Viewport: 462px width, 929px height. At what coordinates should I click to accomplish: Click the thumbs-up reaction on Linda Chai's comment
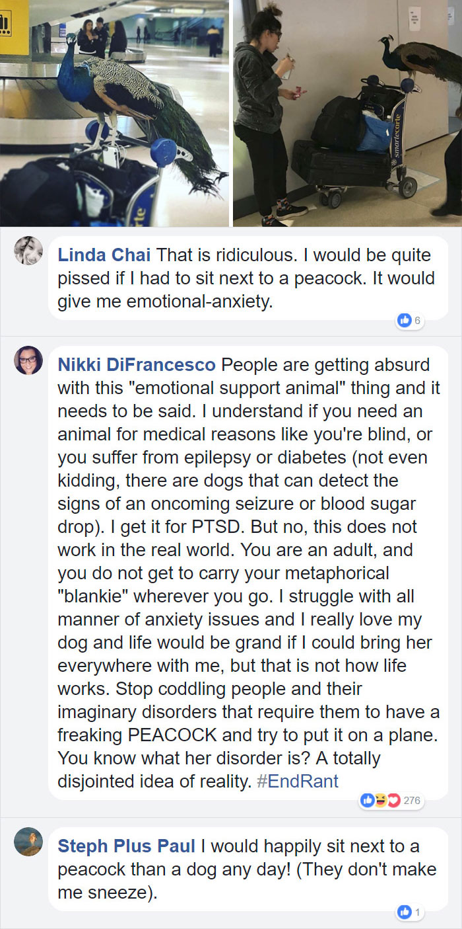click(403, 319)
